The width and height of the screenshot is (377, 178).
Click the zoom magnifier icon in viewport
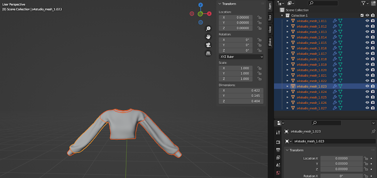[x=208, y=29]
